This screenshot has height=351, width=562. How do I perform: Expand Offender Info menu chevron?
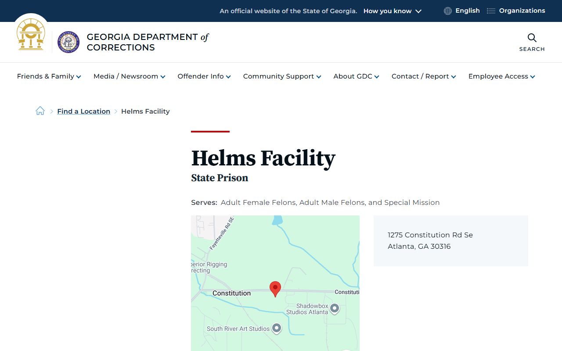(x=228, y=77)
